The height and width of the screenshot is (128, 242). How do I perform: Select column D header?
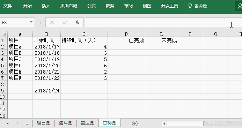[126, 34]
